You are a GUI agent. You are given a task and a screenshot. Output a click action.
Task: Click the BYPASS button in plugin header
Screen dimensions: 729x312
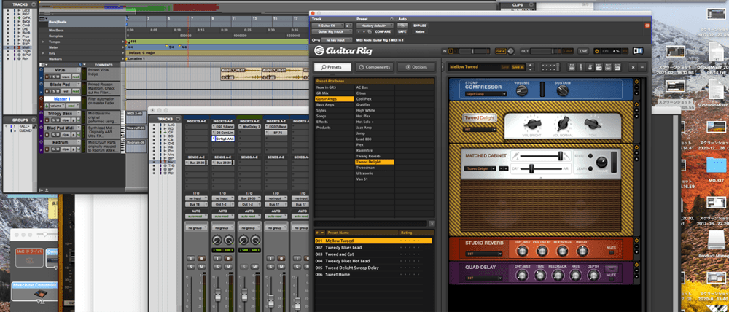point(420,26)
